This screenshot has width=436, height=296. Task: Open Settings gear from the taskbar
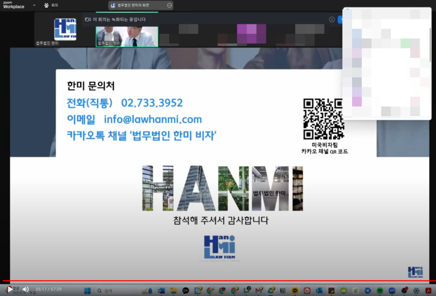416,291
